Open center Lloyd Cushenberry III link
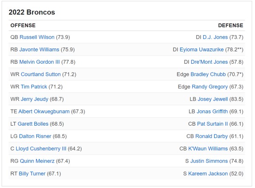This screenshot has width=255, height=188. coord(41,149)
